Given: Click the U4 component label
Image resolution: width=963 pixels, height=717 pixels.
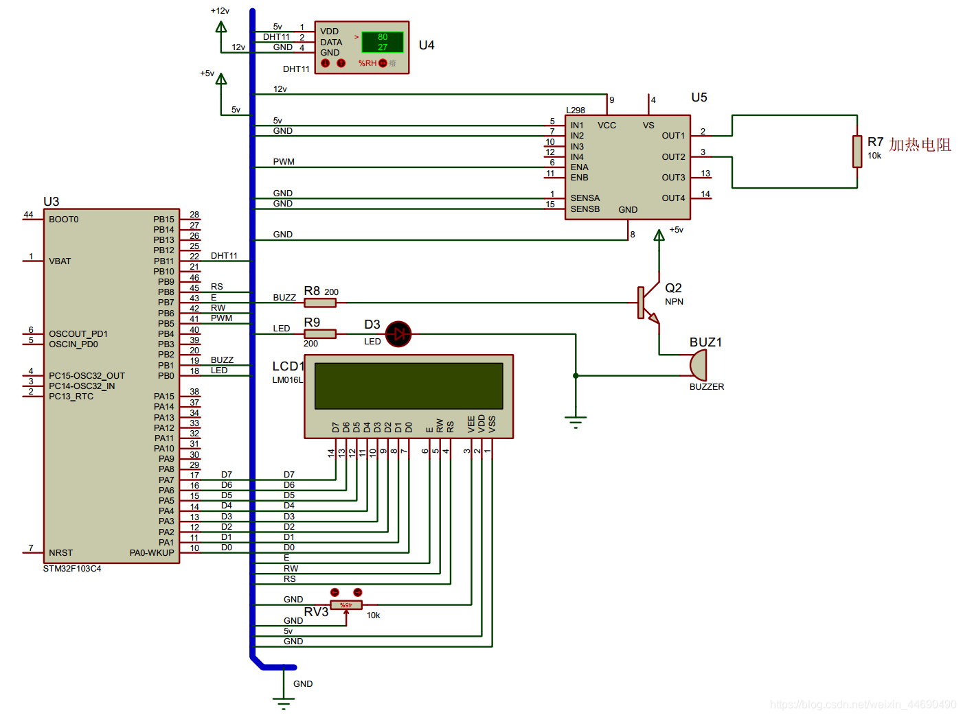Looking at the screenshot, I should (427, 45).
